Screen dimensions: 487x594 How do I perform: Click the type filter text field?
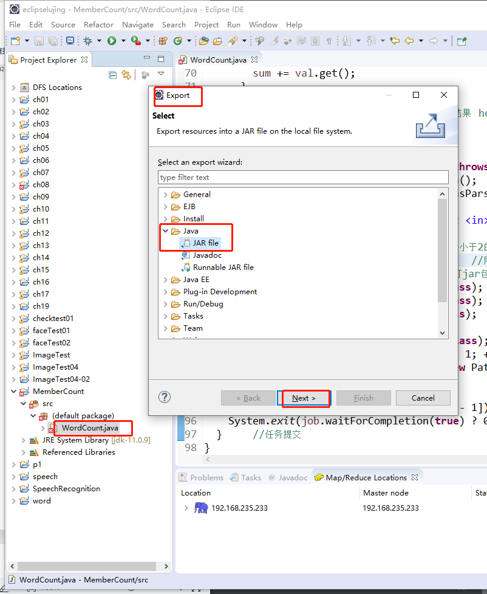[x=303, y=178]
